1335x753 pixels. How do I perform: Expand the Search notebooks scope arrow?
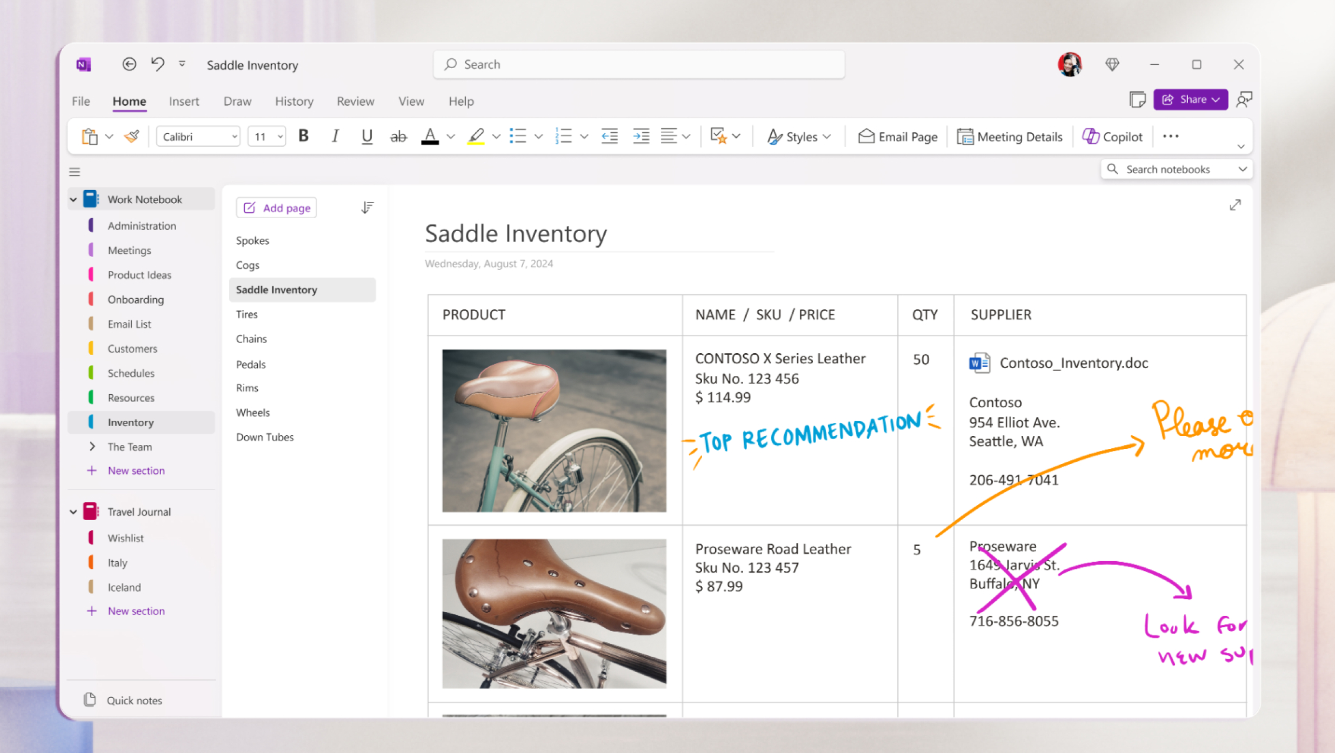pos(1243,170)
